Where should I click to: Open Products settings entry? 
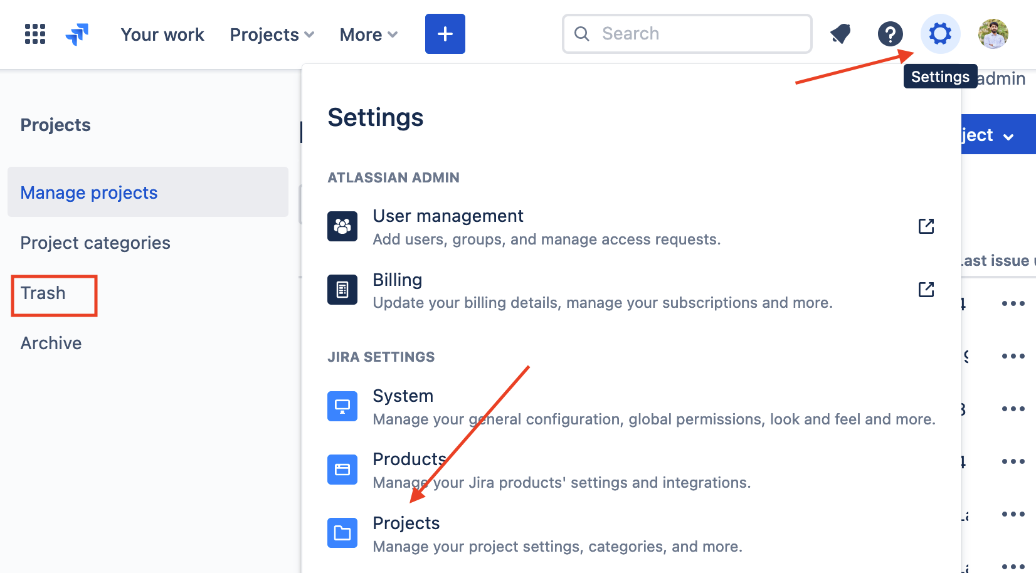[632, 470]
